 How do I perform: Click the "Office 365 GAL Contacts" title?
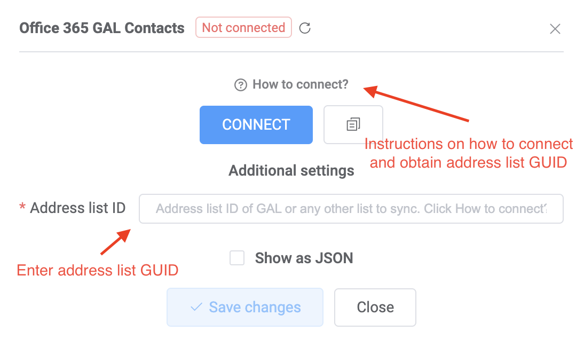click(101, 28)
